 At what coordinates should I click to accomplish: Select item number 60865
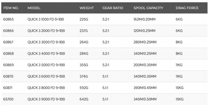8,19
